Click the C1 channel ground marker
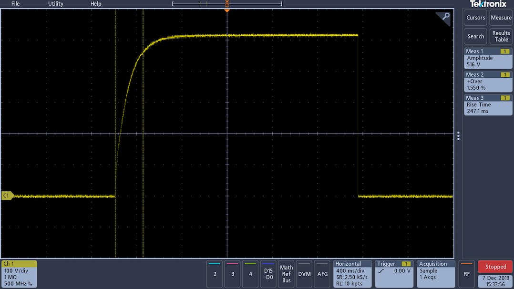This screenshot has width=514, height=289. tap(7, 196)
